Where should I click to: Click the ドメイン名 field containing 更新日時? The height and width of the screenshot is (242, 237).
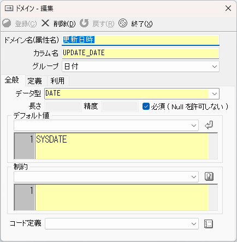click(140, 40)
